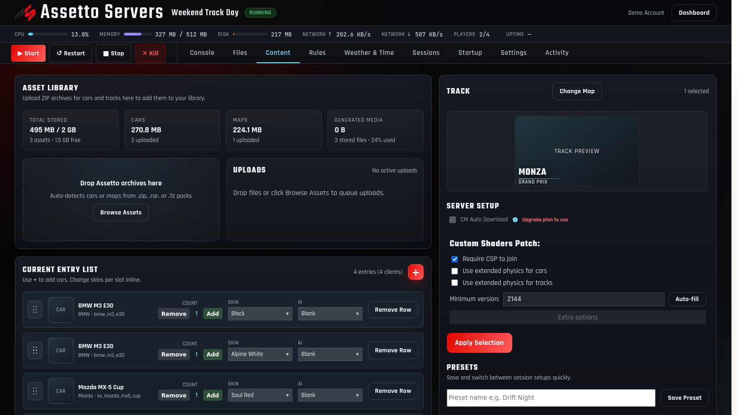Open the skin dropdown showing Alpine White
This screenshot has width=737, height=415.
(260, 354)
